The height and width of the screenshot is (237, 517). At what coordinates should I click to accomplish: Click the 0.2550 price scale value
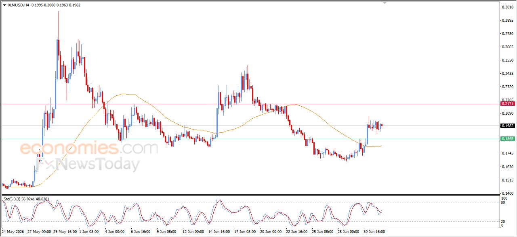(x=507, y=60)
